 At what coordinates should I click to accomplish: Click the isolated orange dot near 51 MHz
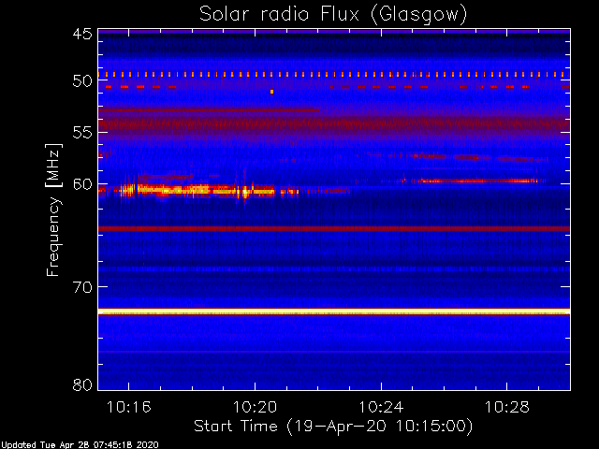point(272,92)
